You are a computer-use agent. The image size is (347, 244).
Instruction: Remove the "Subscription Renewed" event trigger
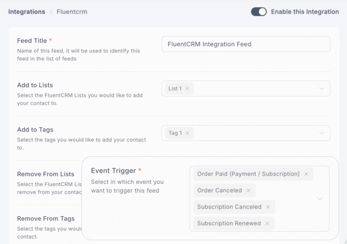[267, 223]
